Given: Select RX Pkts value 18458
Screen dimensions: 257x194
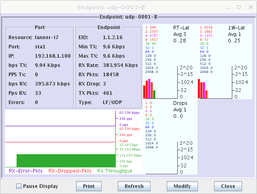Looking at the screenshot, I should tap(110, 75).
